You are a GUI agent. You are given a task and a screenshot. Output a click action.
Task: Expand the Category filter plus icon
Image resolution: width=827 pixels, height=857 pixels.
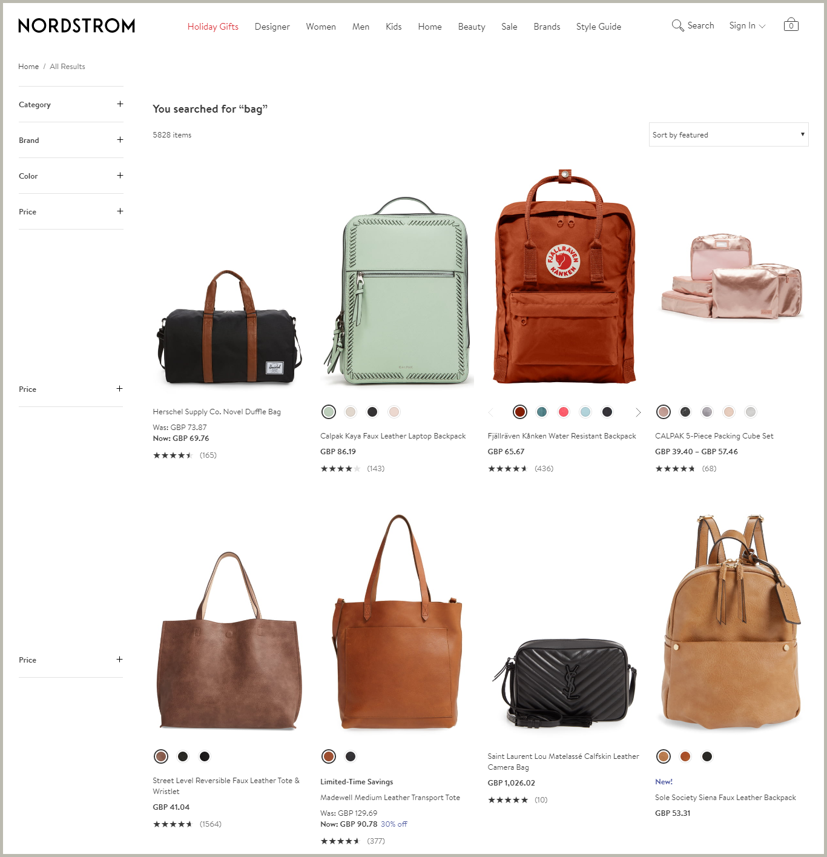point(120,104)
